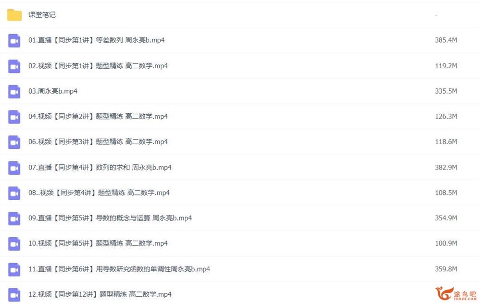The width and height of the screenshot is (481, 303).
Task: Click video icon for 01.直播 等差数列 file
Action: tap(14, 40)
